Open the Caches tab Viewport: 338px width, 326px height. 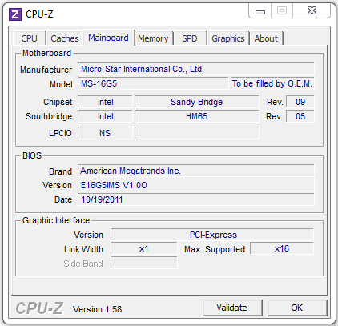tap(65, 38)
